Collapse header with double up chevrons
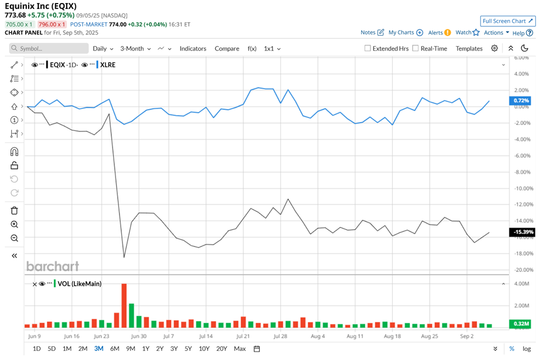The image size is (551, 358). [511, 48]
